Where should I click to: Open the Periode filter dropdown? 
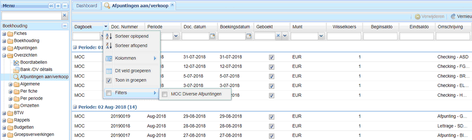pyautogui.click(x=176, y=36)
